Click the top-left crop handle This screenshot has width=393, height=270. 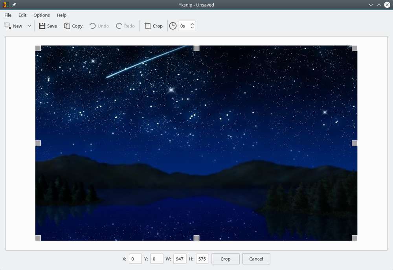(38, 48)
